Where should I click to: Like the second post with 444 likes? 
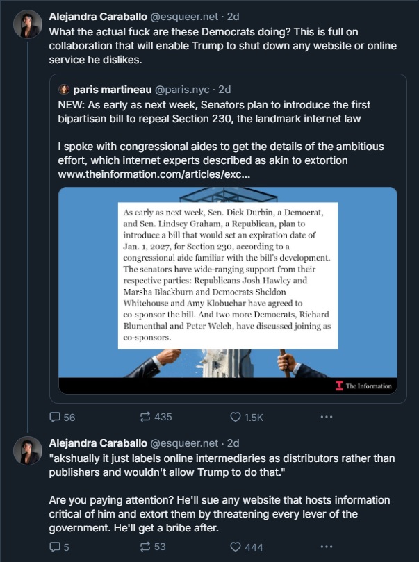pyautogui.click(x=236, y=547)
